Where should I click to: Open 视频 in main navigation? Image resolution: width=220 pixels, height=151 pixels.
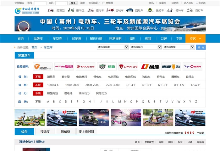pyautogui.click(x=148, y=38)
